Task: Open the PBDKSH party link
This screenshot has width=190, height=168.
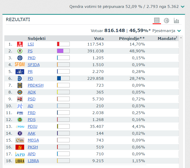Action: (36, 85)
